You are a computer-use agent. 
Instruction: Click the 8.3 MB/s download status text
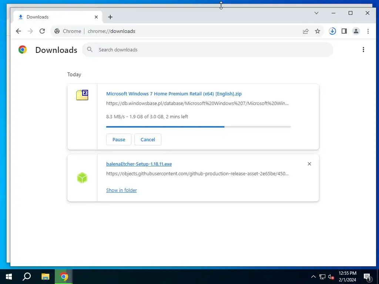pyautogui.click(x=147, y=116)
